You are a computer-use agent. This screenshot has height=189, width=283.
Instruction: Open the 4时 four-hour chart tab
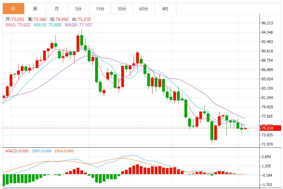[165, 8]
